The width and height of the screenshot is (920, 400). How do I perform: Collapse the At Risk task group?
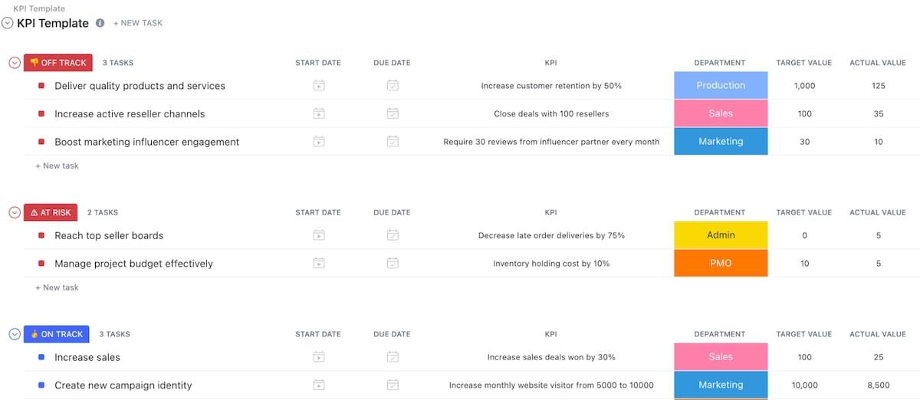(x=14, y=212)
